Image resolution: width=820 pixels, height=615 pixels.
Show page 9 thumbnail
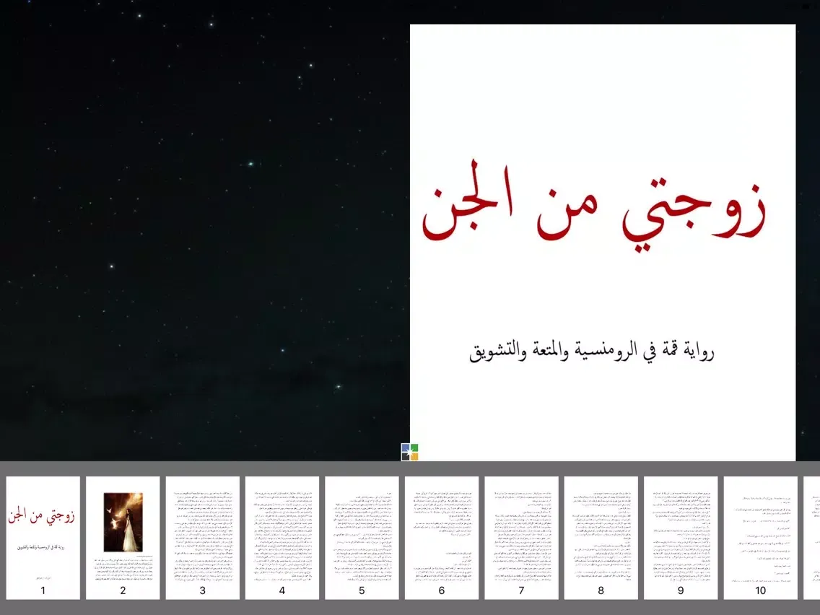coord(681,538)
